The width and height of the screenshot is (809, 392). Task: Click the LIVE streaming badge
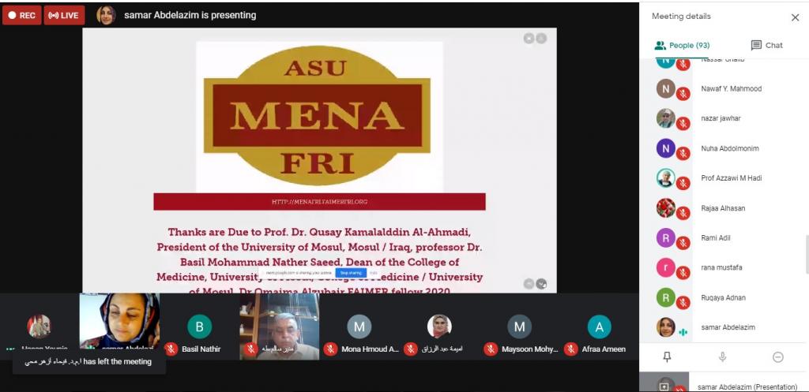[x=64, y=15]
